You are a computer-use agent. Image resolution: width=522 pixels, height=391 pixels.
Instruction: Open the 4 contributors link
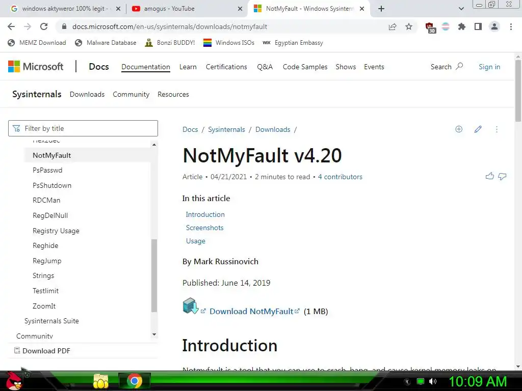[340, 177]
